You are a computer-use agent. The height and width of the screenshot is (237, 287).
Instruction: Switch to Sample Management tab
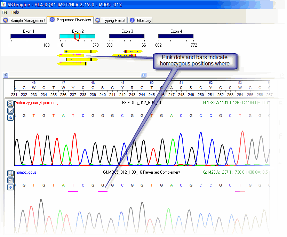click(x=24, y=20)
